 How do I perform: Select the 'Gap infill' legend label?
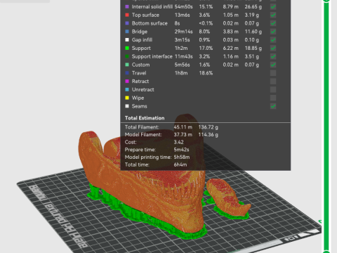(x=142, y=40)
